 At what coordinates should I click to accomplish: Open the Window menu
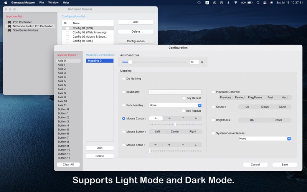point(53,3)
